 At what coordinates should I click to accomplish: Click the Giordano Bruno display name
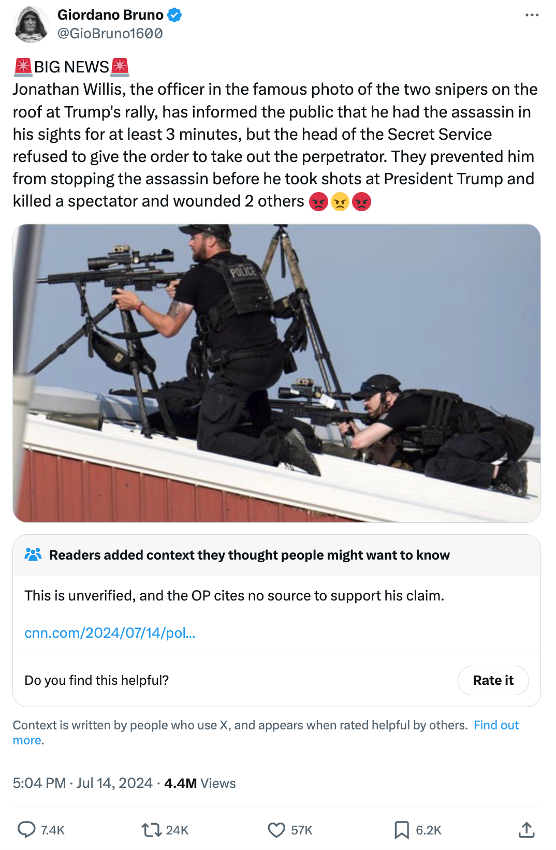[110, 15]
